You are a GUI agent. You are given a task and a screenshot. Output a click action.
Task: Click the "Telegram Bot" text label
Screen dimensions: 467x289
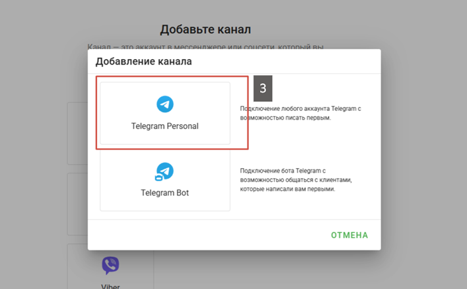point(165,193)
